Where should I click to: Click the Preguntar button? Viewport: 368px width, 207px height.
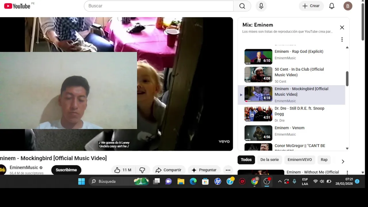point(204,170)
